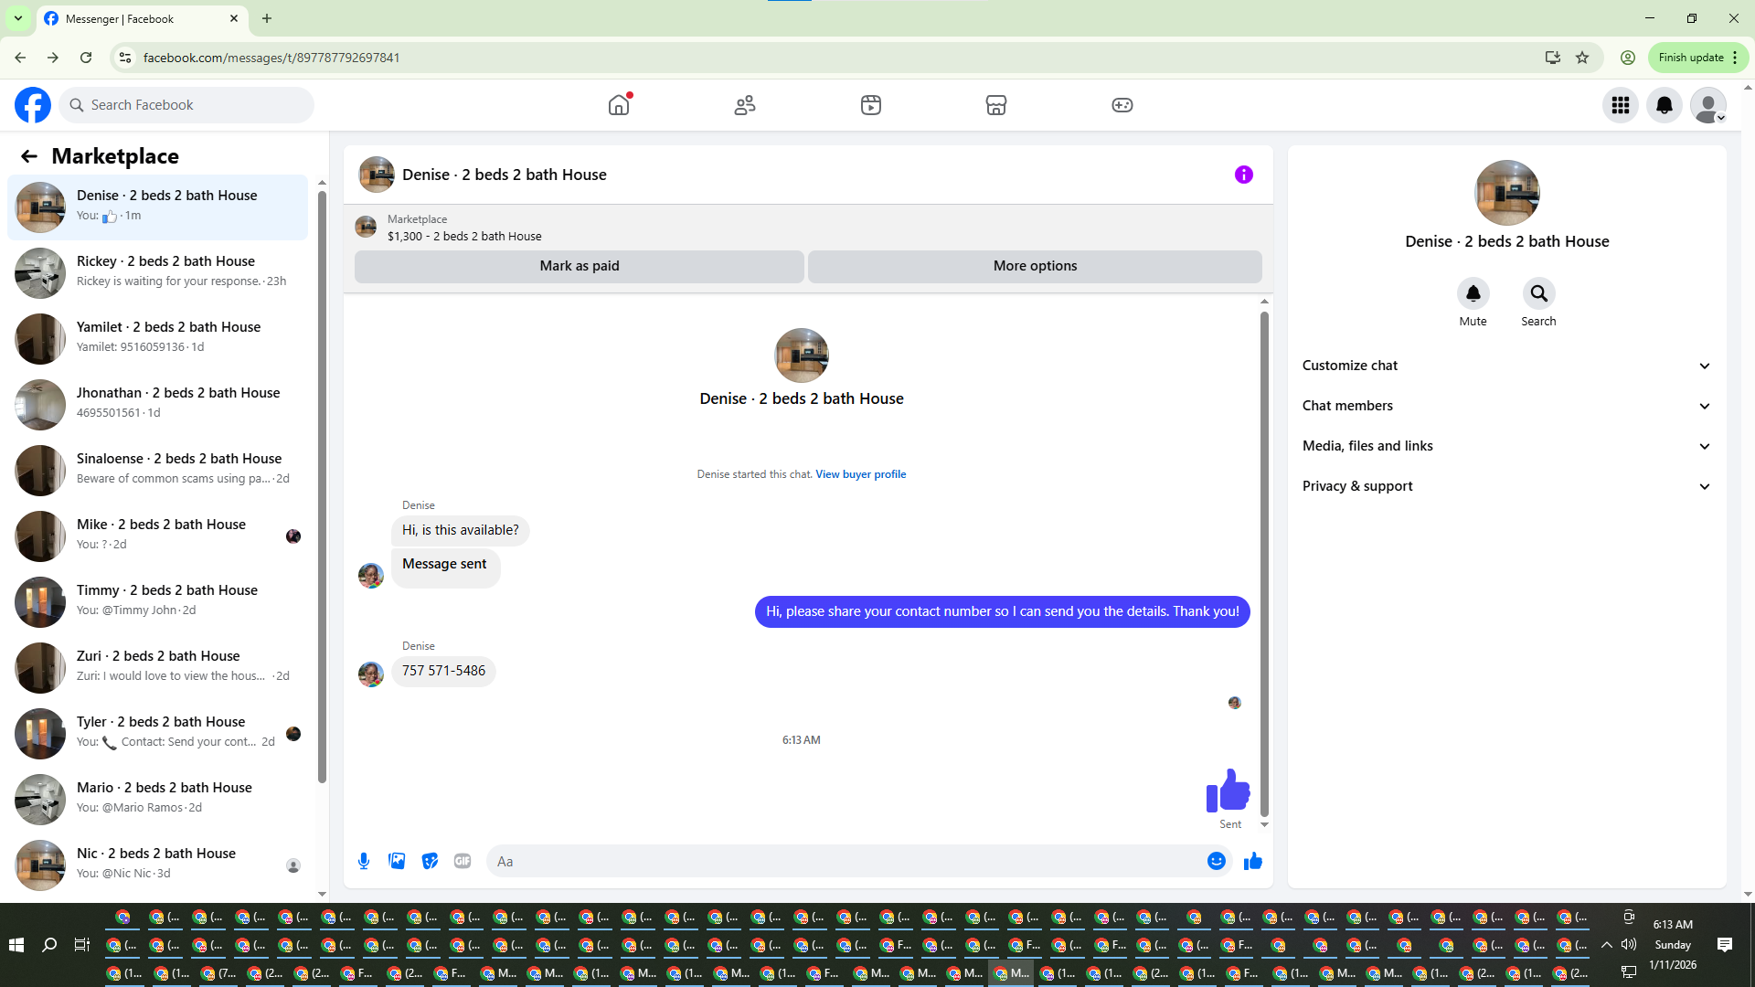This screenshot has width=1755, height=987.
Task: Open Mario's 2 beds 2 bath chat
Action: coord(157,800)
